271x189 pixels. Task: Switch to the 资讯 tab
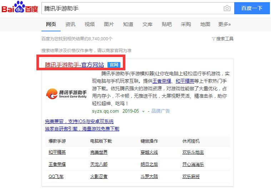[x=70, y=24]
